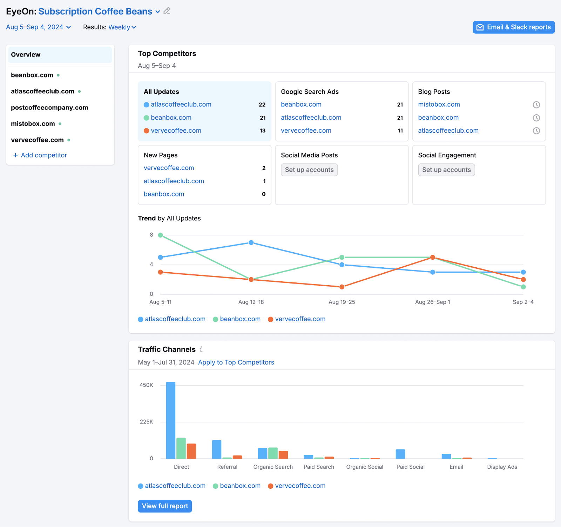This screenshot has height=527, width=561.
Task: Click the clock icon next to mistobox.com blog post
Action: 536,105
